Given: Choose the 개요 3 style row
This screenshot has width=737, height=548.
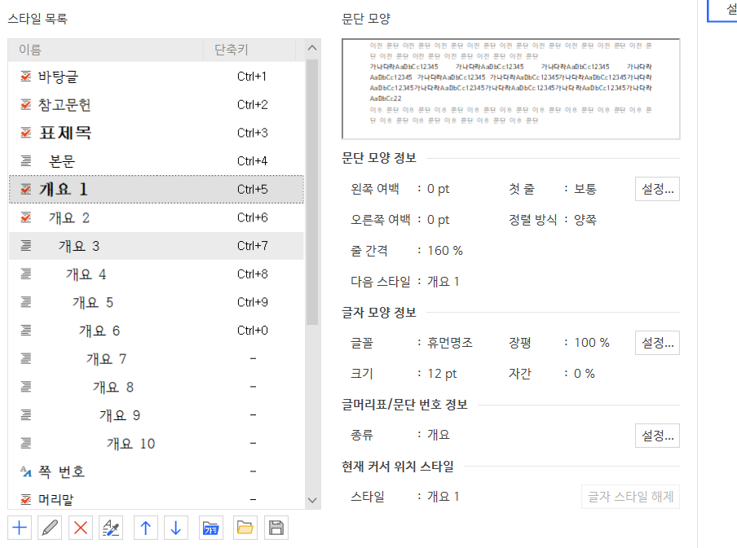Looking at the screenshot, I should pos(79,246).
